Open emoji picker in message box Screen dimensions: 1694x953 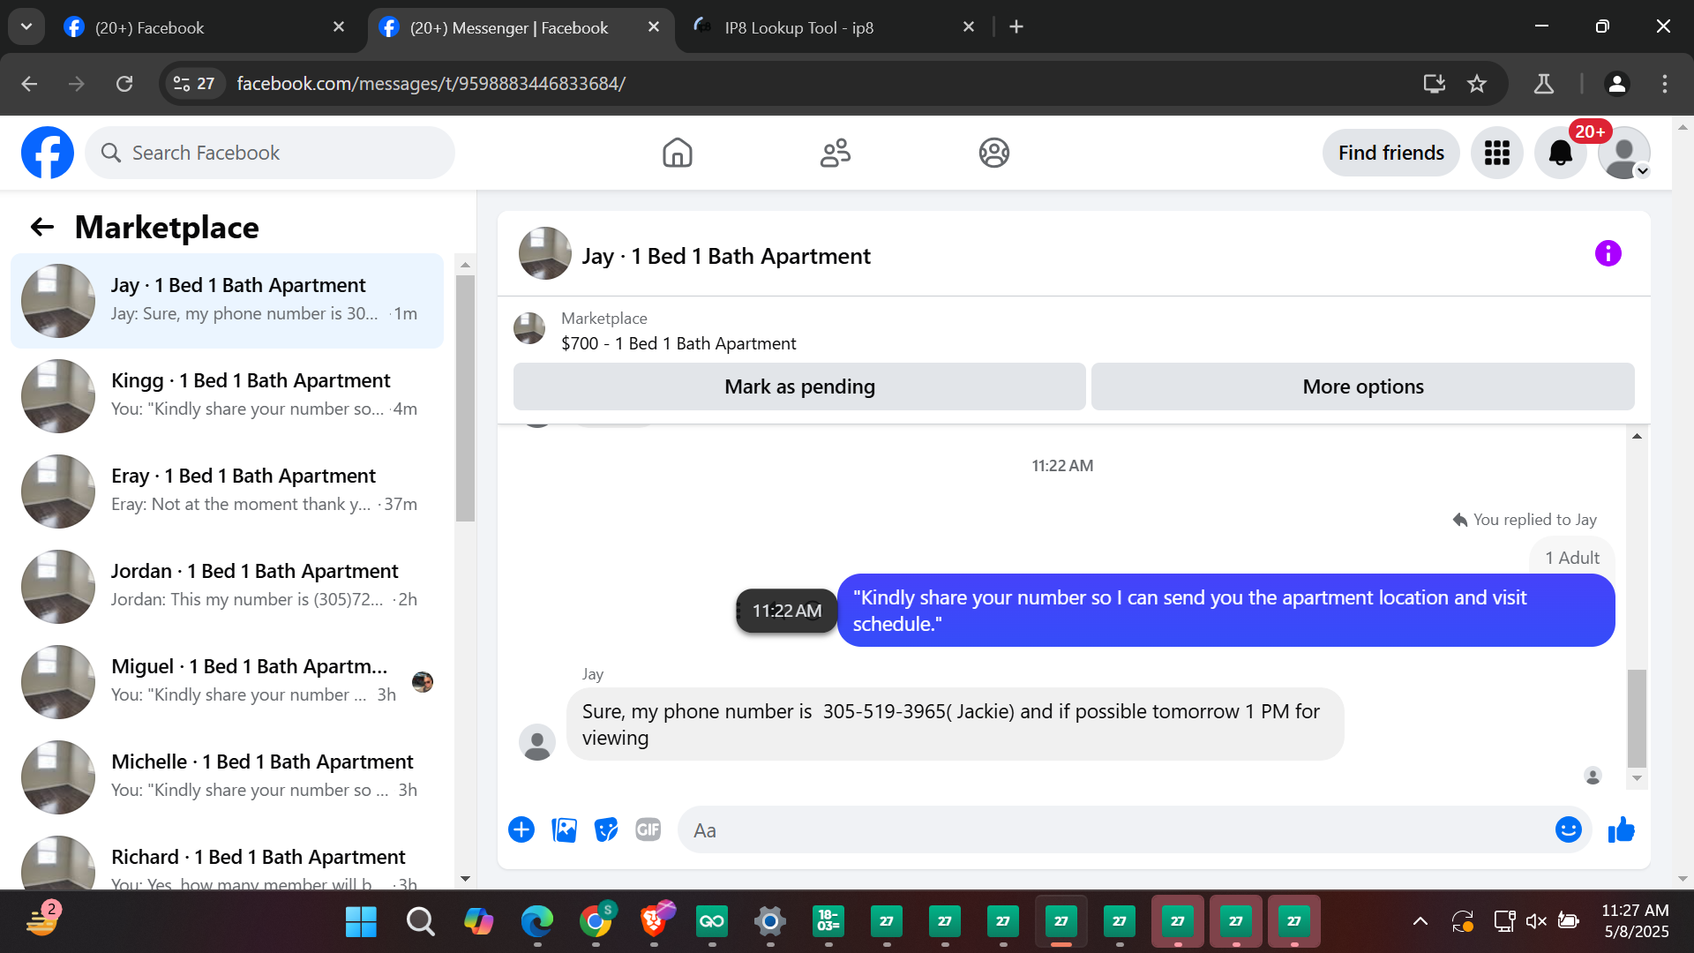(1569, 829)
